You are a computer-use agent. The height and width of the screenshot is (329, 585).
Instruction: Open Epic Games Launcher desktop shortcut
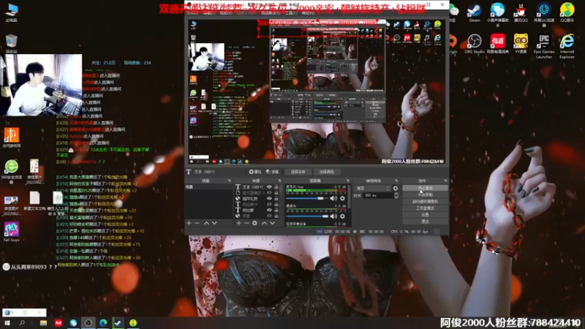click(x=543, y=46)
